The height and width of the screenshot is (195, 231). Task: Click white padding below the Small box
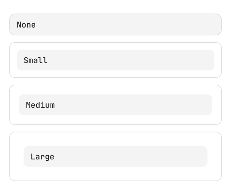116,74
